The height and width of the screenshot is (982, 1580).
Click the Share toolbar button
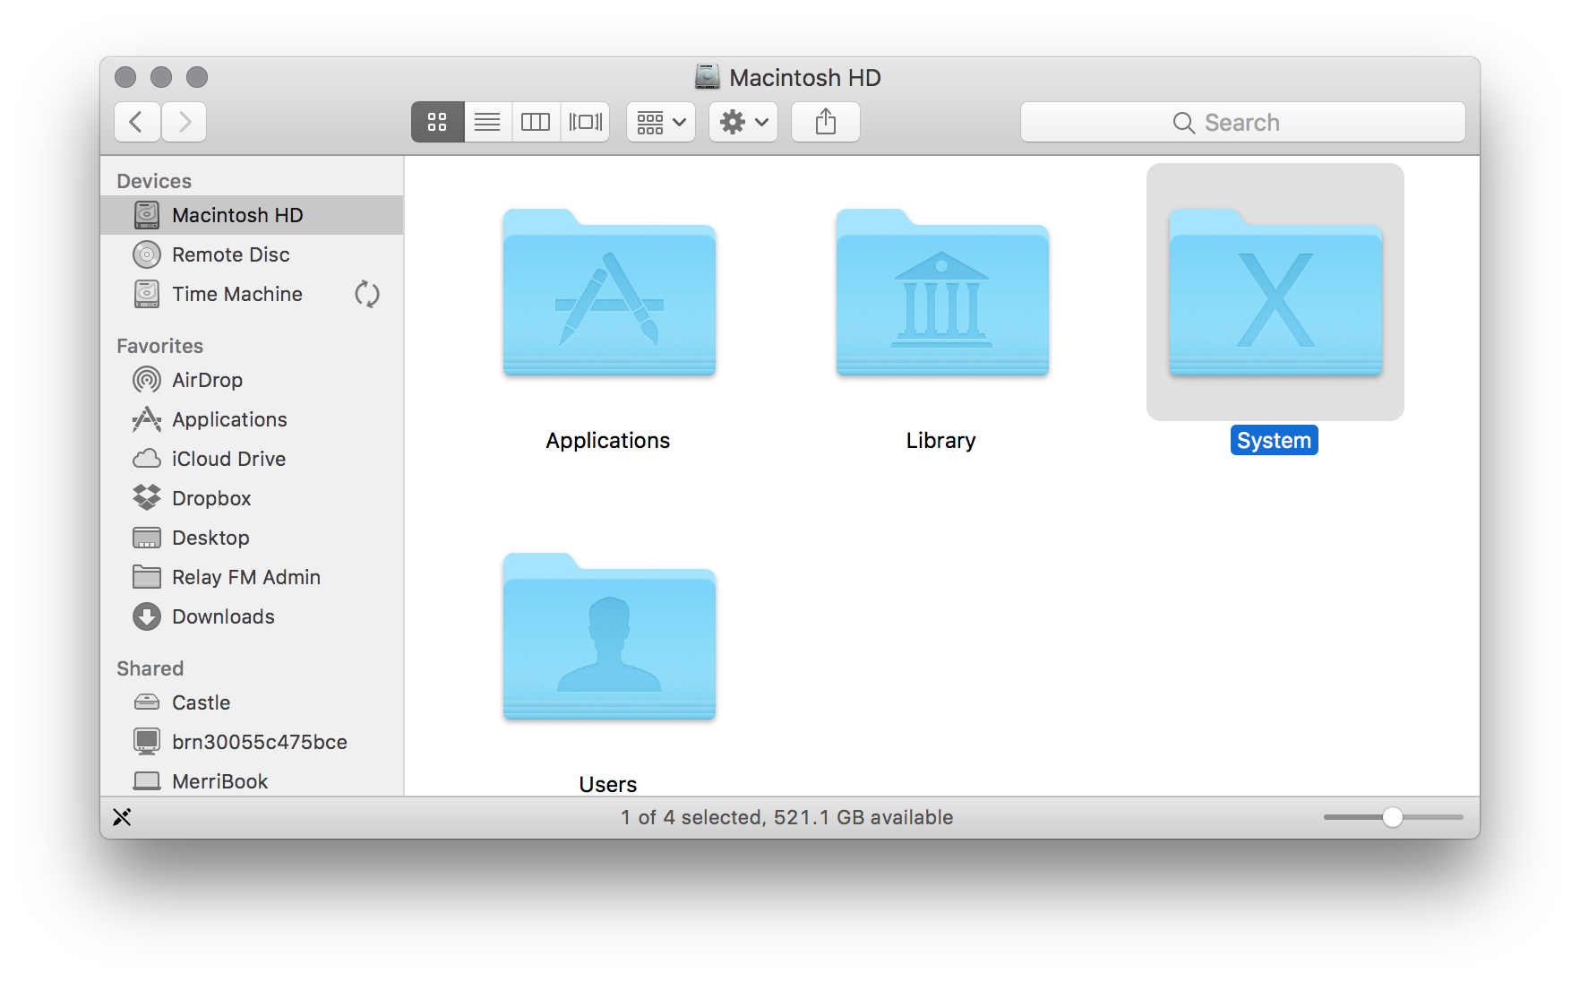[x=826, y=122]
